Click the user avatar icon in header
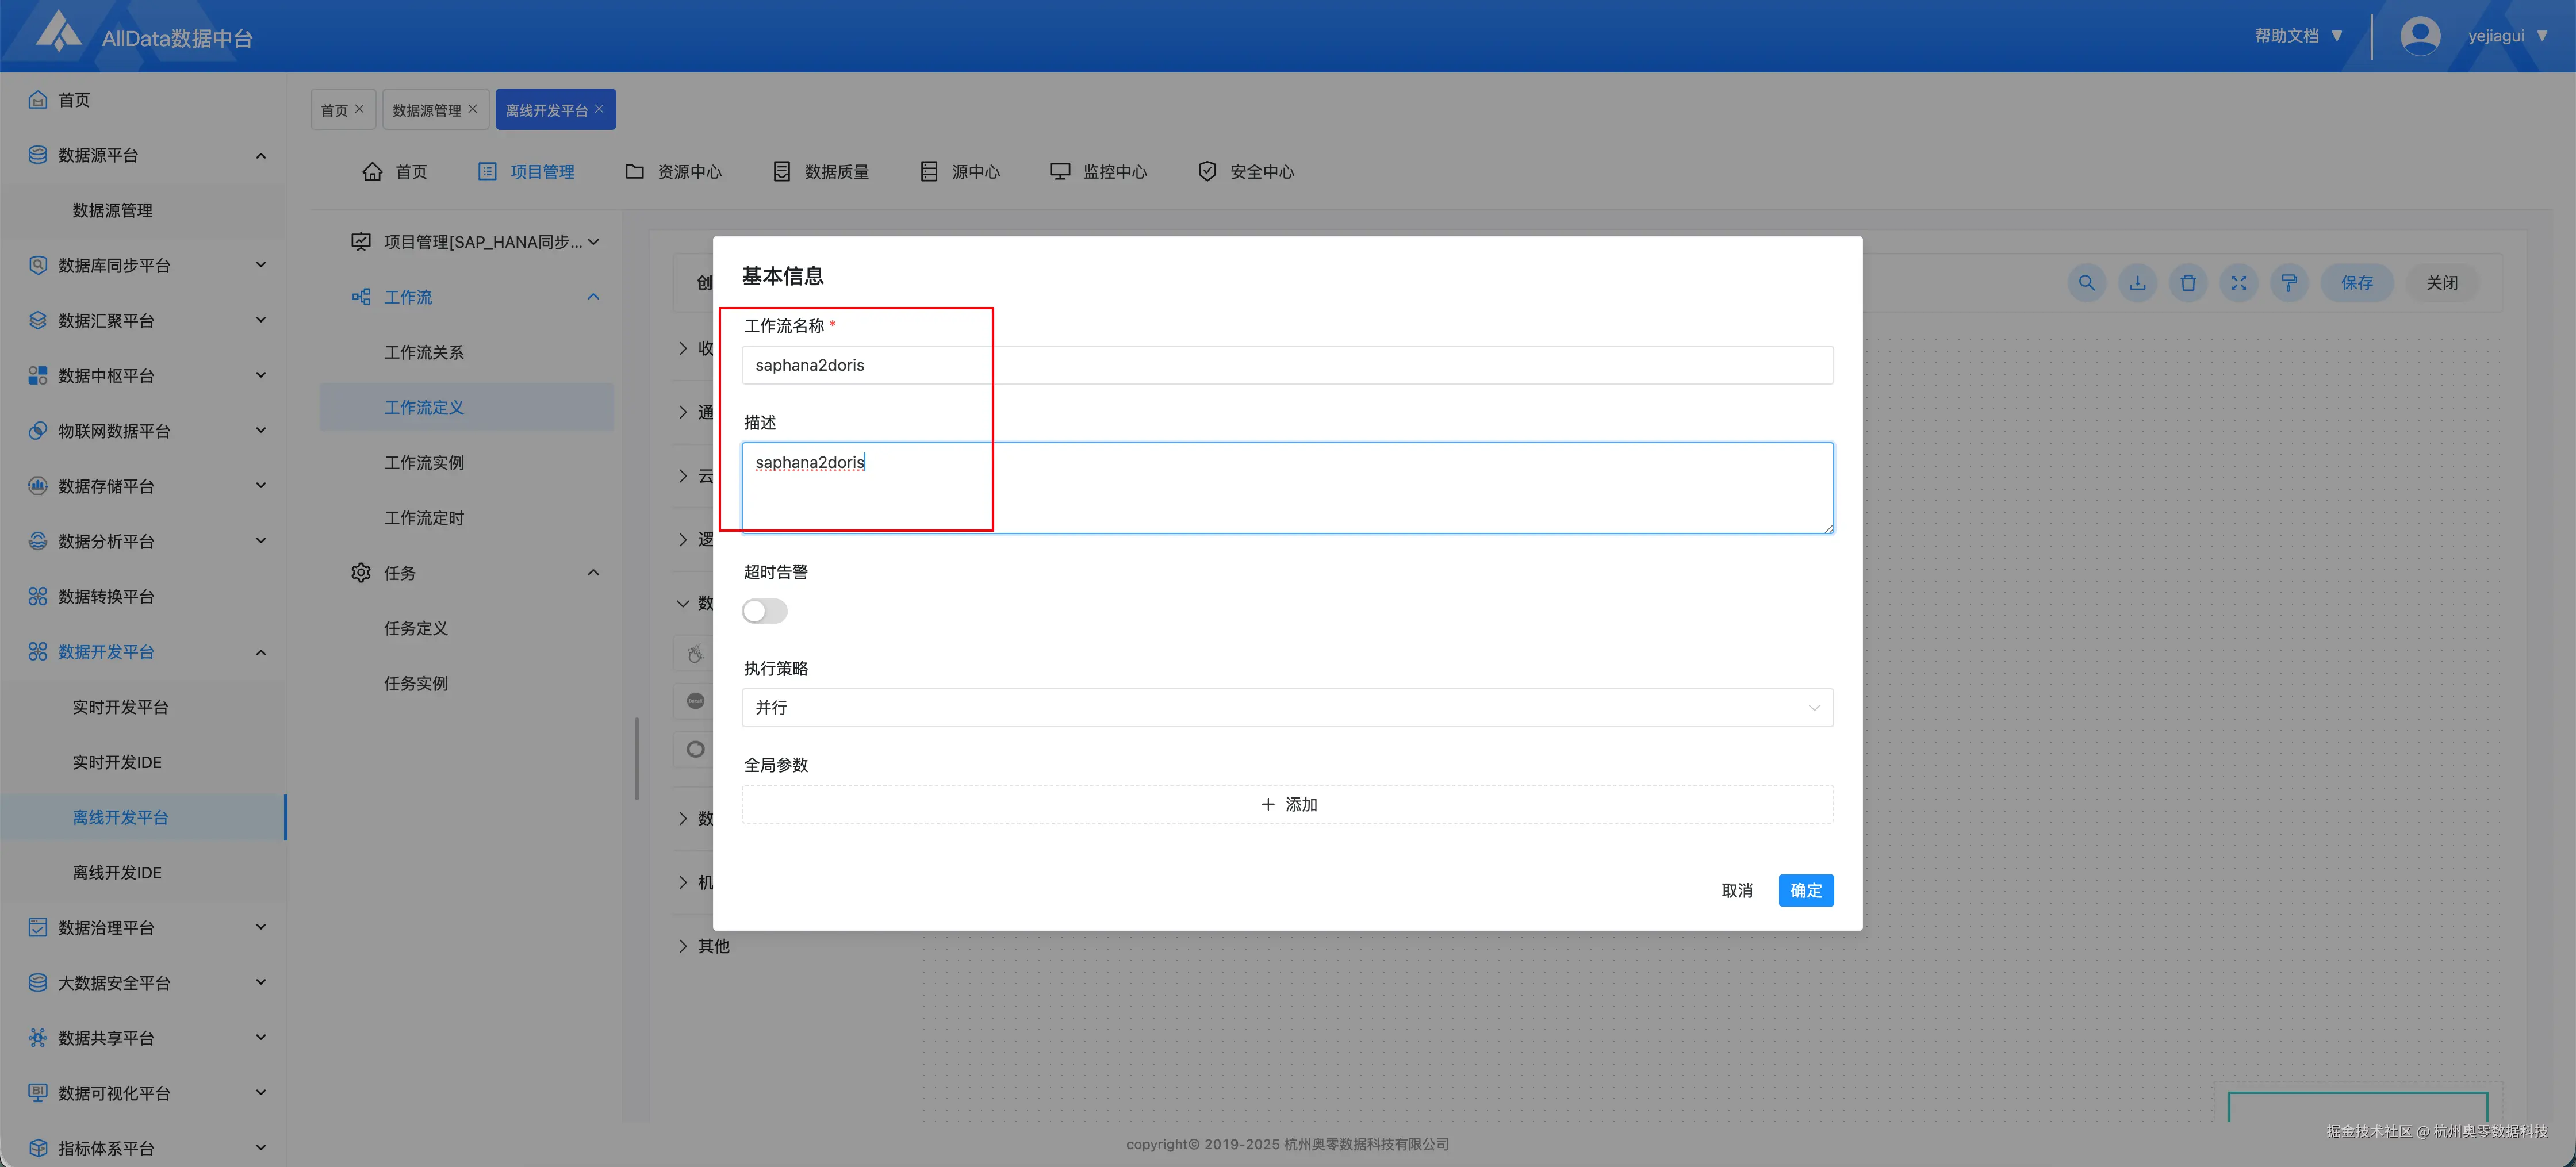The width and height of the screenshot is (2576, 1167). point(2419,36)
